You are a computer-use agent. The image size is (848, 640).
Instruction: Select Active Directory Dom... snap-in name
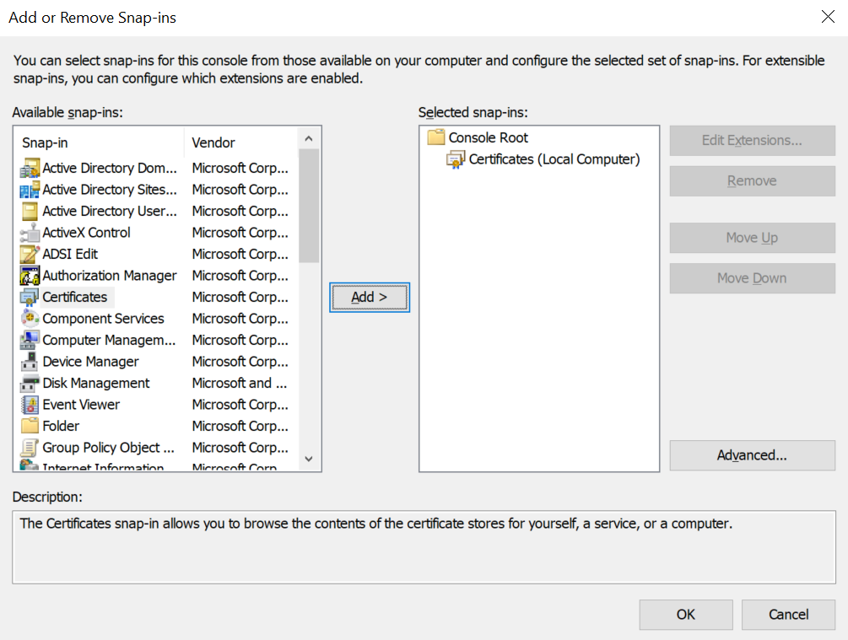point(110,168)
